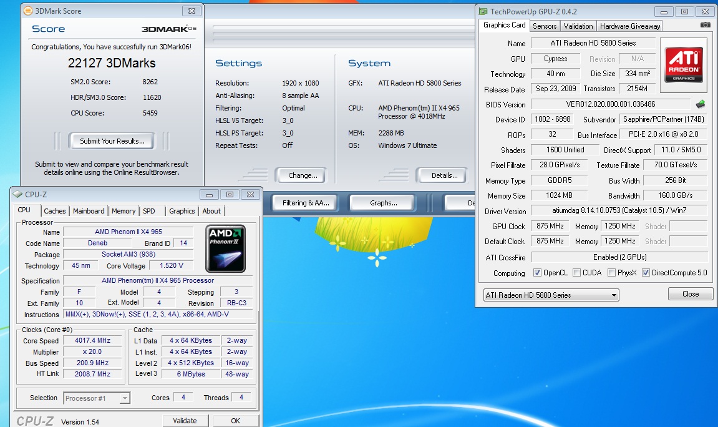The width and height of the screenshot is (718, 427).
Task: Click the Graphs... button in 3DMark
Action: coord(383,203)
